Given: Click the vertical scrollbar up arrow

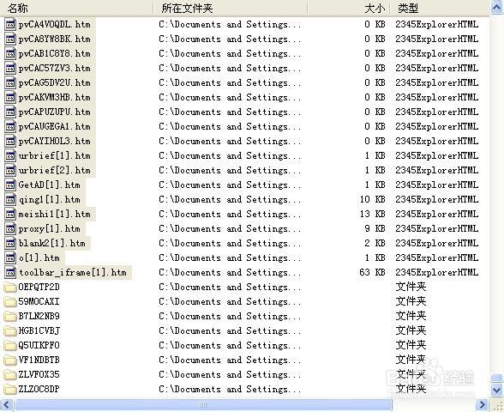Looking at the screenshot, I should 497,8.
